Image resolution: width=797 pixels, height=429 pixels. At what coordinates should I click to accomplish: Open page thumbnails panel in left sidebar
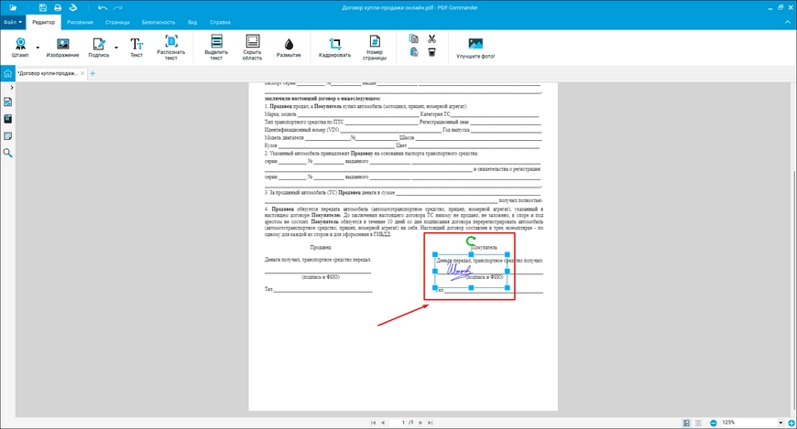pos(7,102)
